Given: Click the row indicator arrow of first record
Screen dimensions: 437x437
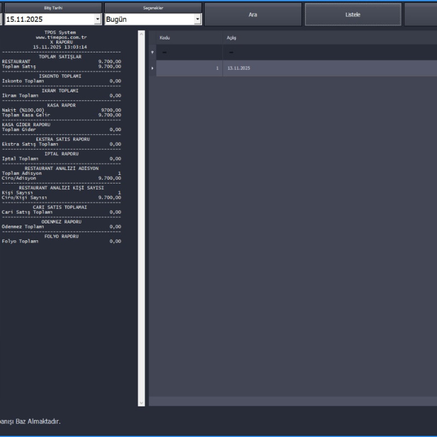Looking at the screenshot, I should pos(152,68).
